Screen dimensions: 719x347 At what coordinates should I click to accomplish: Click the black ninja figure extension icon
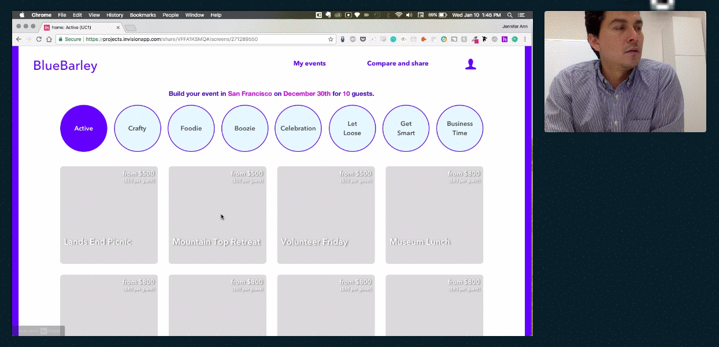pyautogui.click(x=484, y=39)
